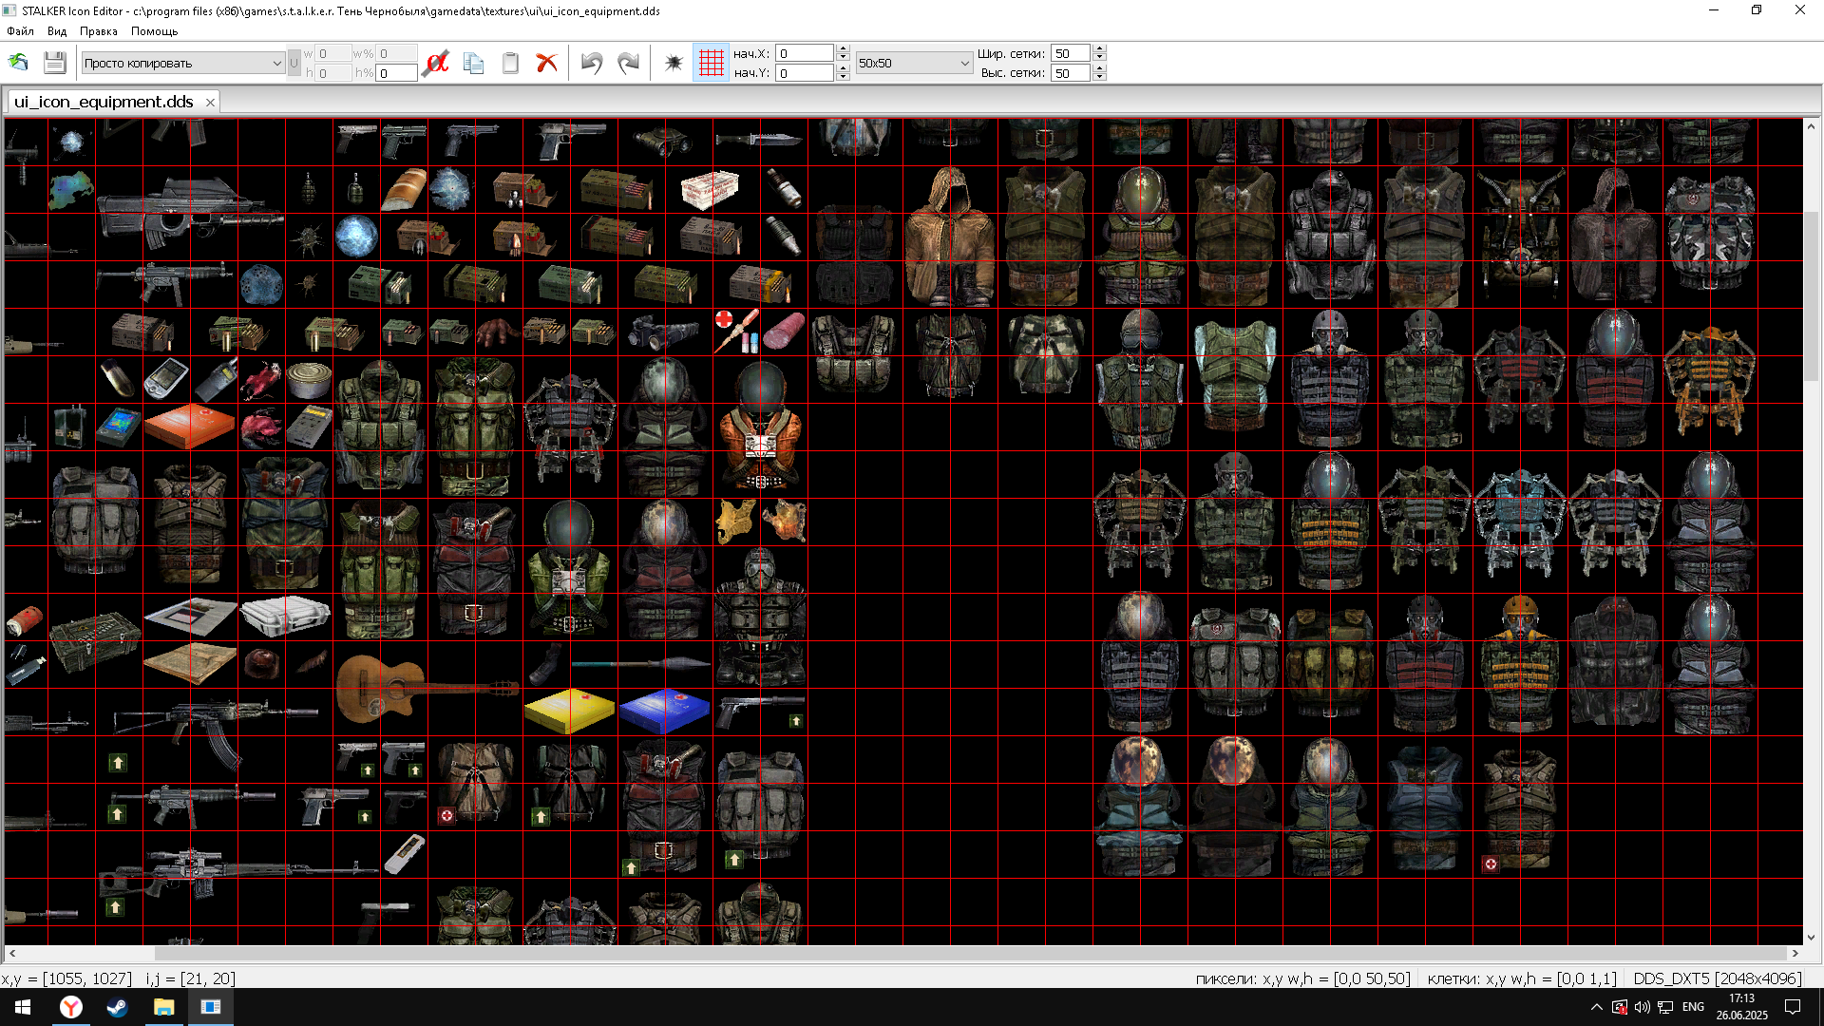Click the open file toolbar icon
The image size is (1824, 1026).
click(x=18, y=63)
